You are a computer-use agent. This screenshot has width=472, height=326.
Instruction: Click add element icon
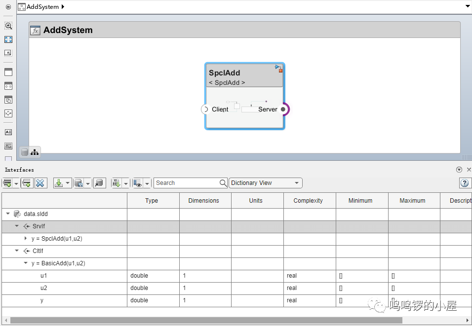tap(27, 183)
